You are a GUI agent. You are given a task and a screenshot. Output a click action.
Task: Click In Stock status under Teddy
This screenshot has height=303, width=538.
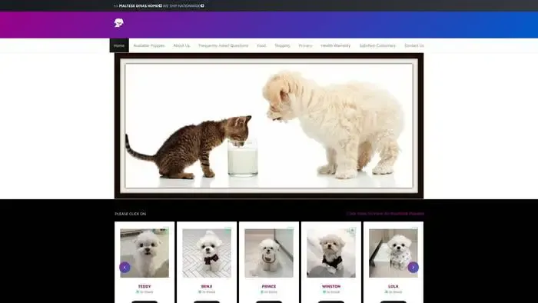[144, 292]
